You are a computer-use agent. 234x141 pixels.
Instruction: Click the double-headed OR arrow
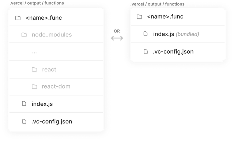pos(117,38)
